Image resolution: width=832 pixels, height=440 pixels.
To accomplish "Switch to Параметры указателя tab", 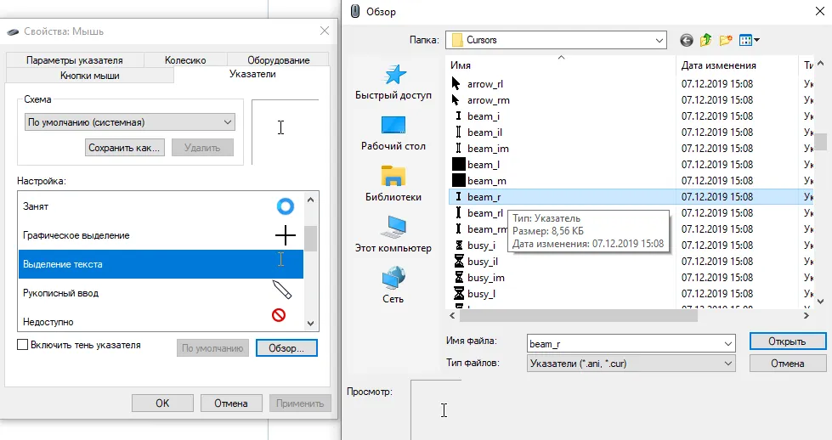I will 74,60.
